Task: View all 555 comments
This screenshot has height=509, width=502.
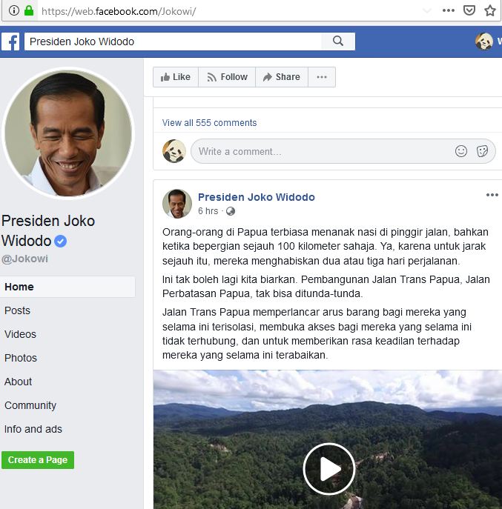Action: 209,123
